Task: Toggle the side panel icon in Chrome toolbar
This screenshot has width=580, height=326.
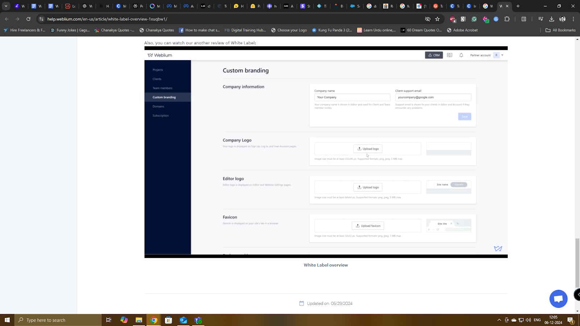Action: 523,19
